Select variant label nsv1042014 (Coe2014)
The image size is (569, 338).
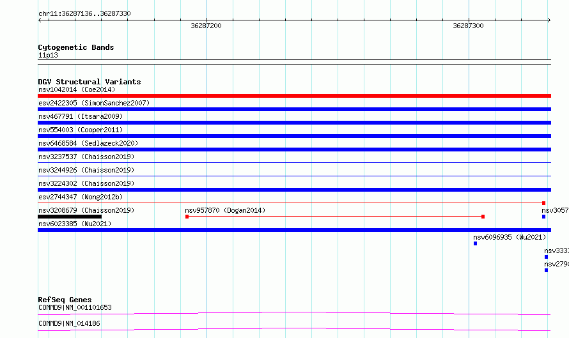tap(77, 89)
